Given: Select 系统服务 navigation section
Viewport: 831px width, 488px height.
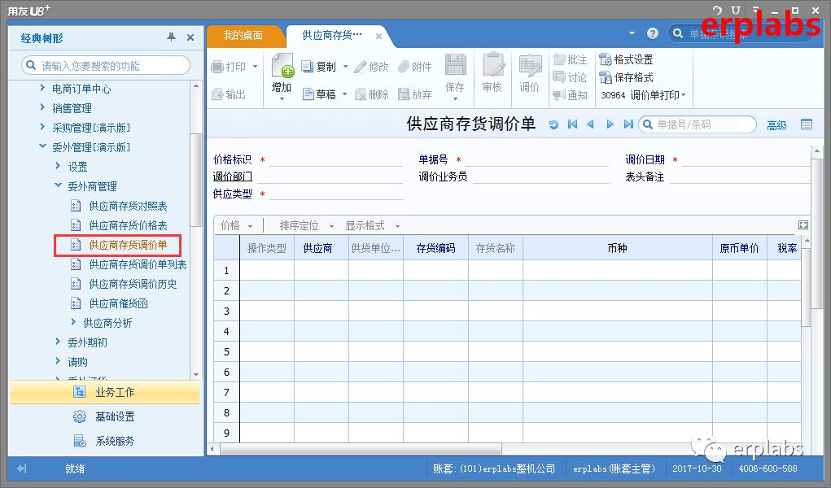Looking at the screenshot, I should 105,441.
